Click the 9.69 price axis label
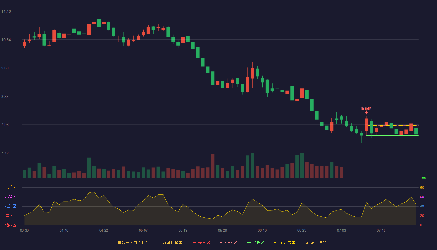Image resolution: width=437 pixels, height=250 pixels. [5, 68]
